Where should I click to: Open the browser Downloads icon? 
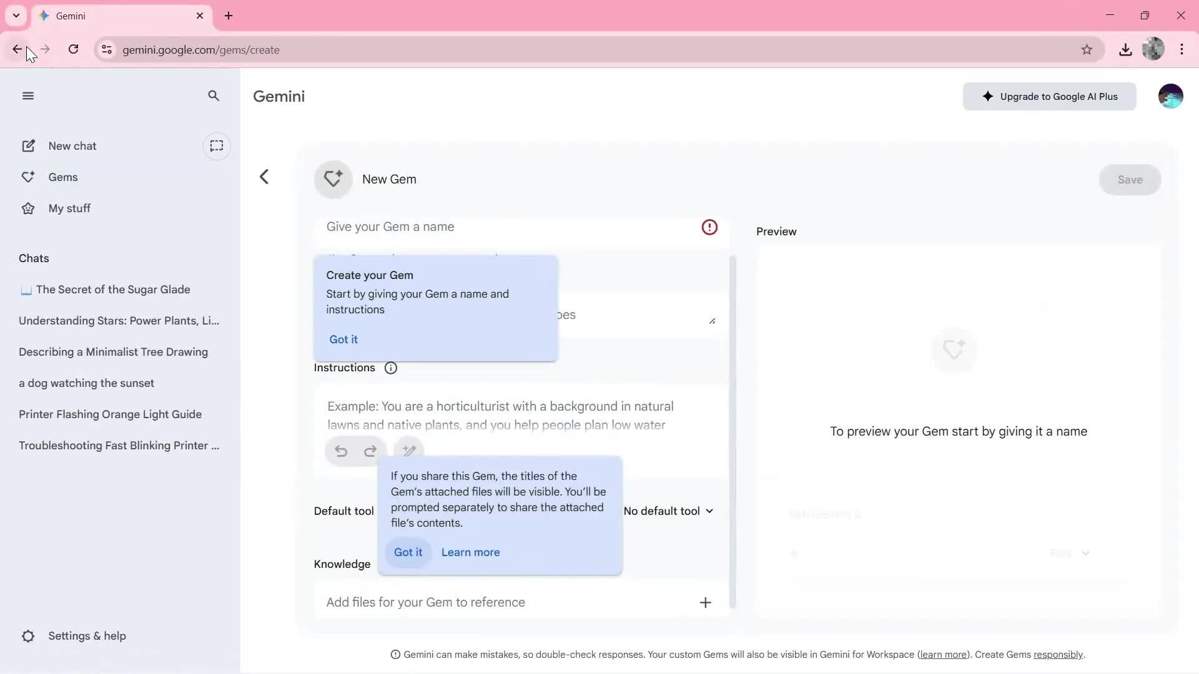click(1125, 49)
